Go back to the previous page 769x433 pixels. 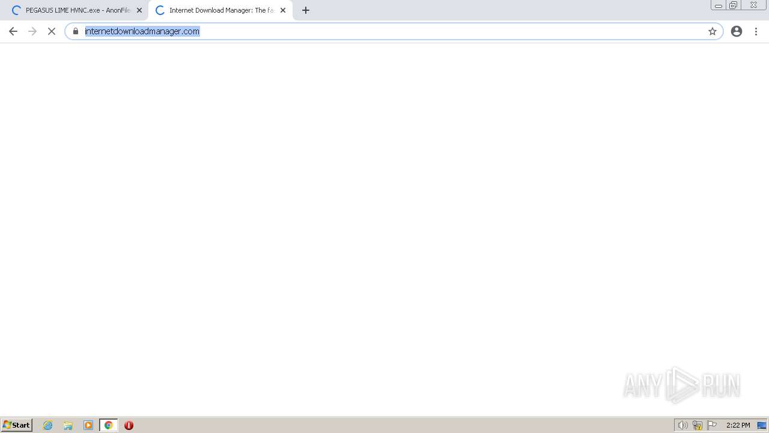(13, 31)
